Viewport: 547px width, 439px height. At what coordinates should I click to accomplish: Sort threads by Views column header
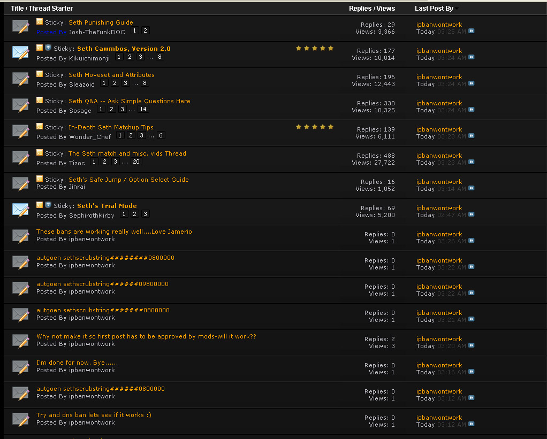(385, 9)
